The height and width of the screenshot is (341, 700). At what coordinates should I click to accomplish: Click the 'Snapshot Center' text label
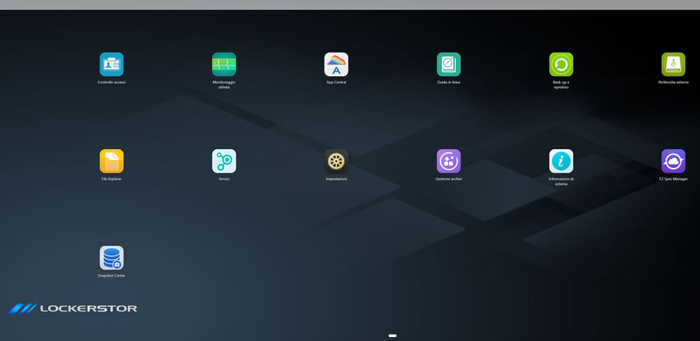(x=111, y=276)
